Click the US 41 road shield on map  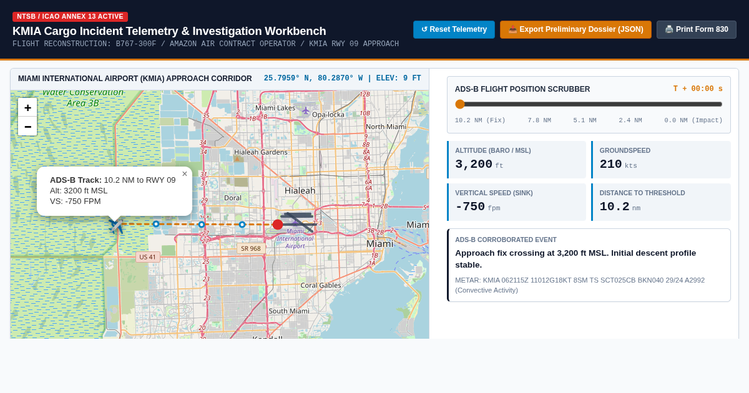point(148,257)
